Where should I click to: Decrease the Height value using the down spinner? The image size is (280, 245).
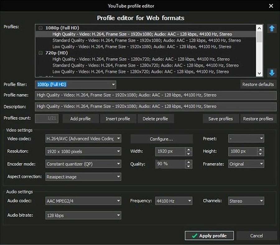point(260,154)
